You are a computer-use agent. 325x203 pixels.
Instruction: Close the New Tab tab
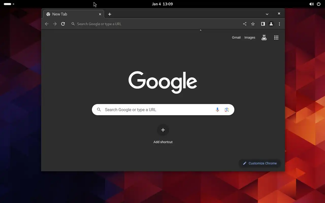(100, 14)
